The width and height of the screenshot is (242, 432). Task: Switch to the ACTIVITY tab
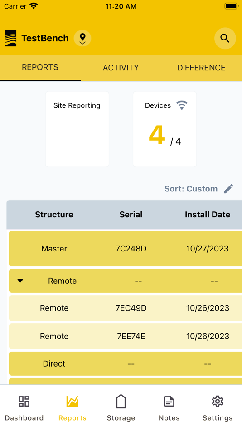[121, 68]
